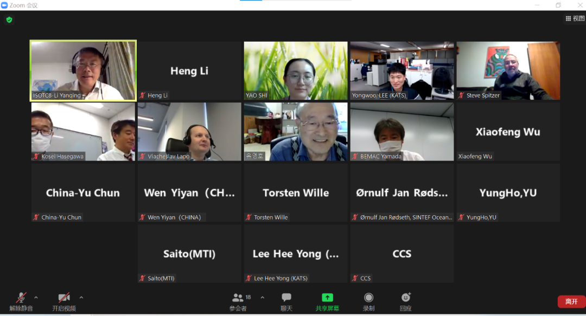Click the green encryption shield icon
The width and height of the screenshot is (586, 316).
coord(9,20)
